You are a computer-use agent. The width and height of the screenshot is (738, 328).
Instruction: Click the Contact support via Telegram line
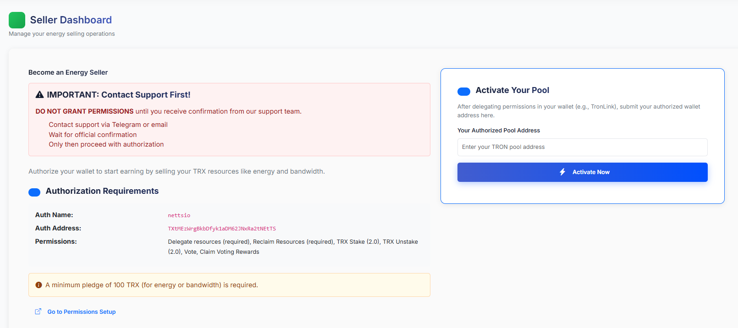click(108, 125)
